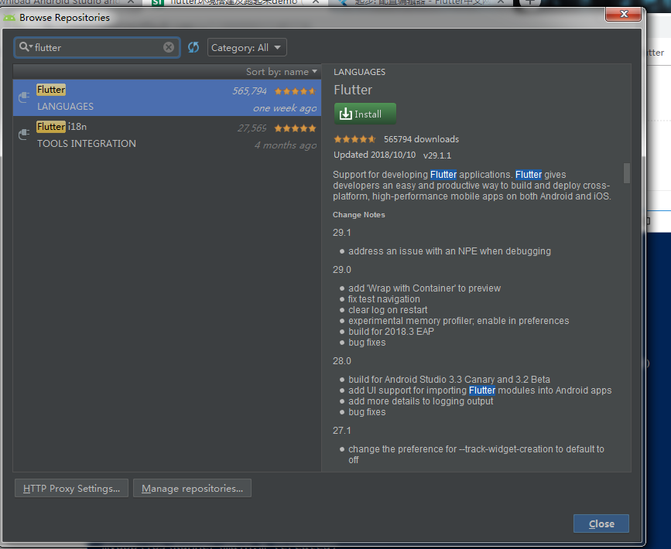The height and width of the screenshot is (549, 671).
Task: Click 'one week ago' update time
Action: point(285,108)
